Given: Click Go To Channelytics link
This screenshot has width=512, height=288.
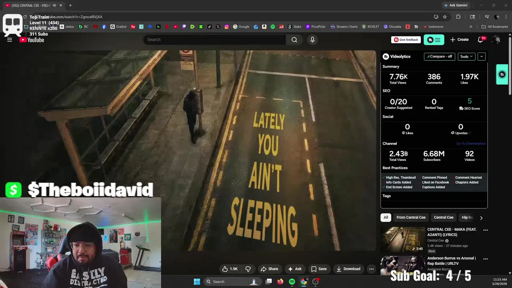Looking at the screenshot, I should click(471, 144).
